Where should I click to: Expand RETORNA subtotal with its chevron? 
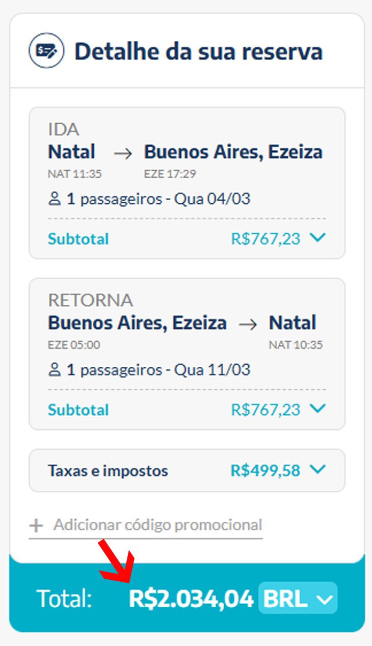coord(318,409)
